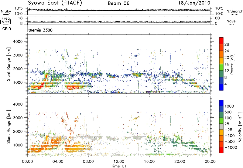Click the Power panel "Slant Range [km]" axis title
The height and width of the screenshot is (168, 243).
[9, 64]
